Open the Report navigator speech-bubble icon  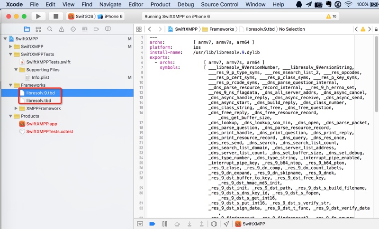point(108,29)
